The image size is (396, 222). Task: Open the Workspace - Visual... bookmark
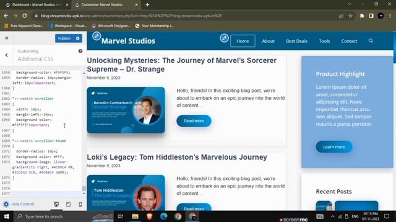click(67, 26)
